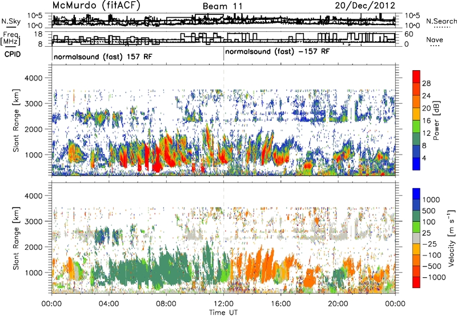Click the "12:00" time tick label
457x316 pixels.
click(x=223, y=304)
